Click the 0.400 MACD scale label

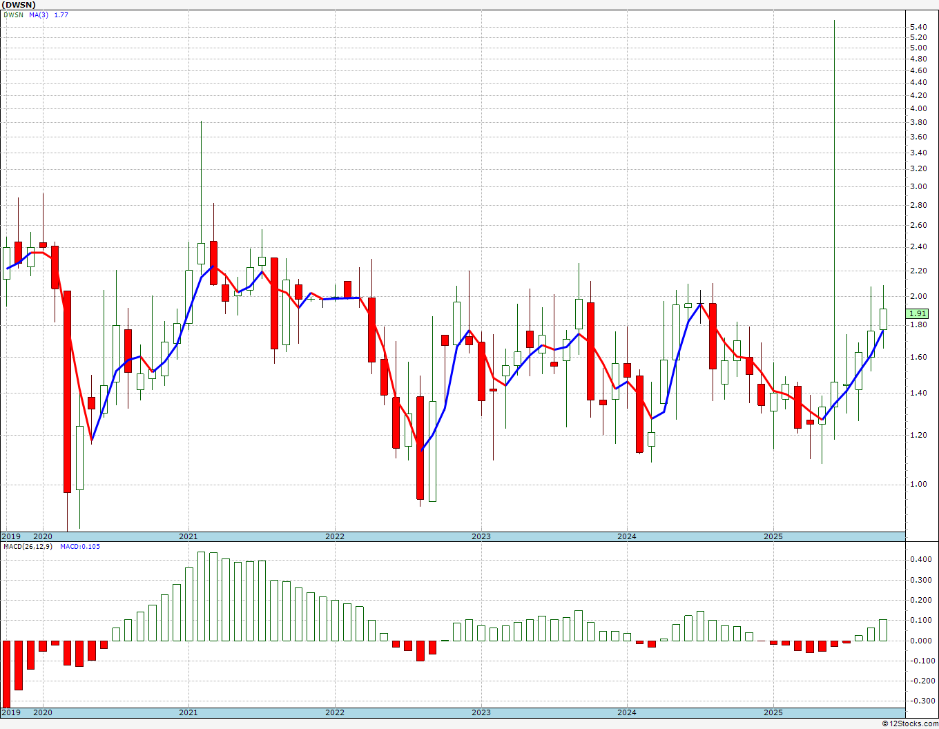click(920, 560)
